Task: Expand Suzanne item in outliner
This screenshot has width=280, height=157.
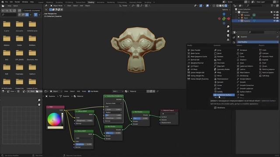Action: click(239, 21)
